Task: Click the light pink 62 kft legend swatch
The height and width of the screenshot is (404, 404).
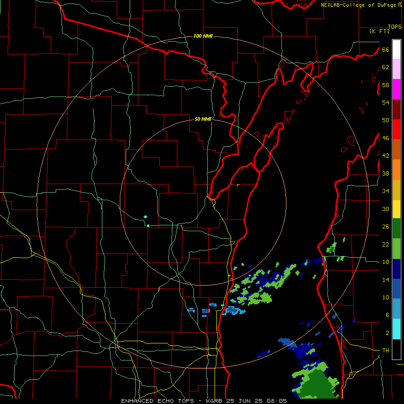Action: 396,69
